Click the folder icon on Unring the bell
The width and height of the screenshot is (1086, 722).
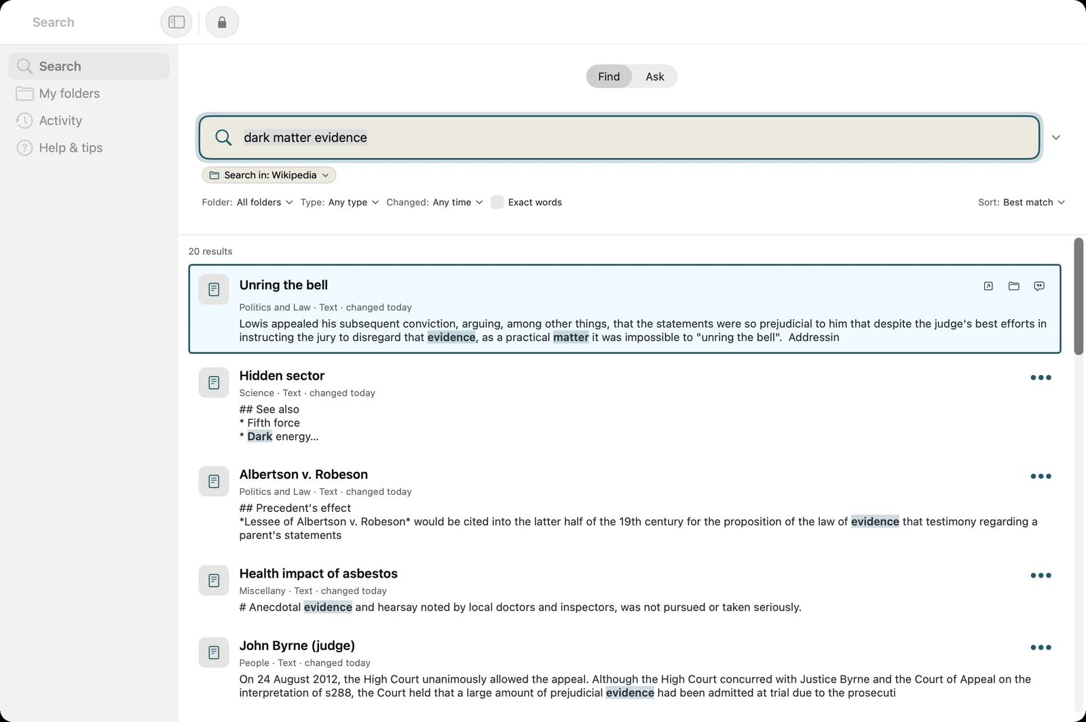[x=1014, y=286]
